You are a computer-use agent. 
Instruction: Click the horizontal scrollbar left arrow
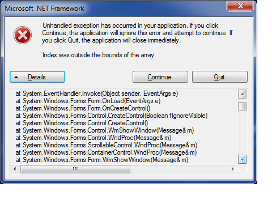[15, 169]
